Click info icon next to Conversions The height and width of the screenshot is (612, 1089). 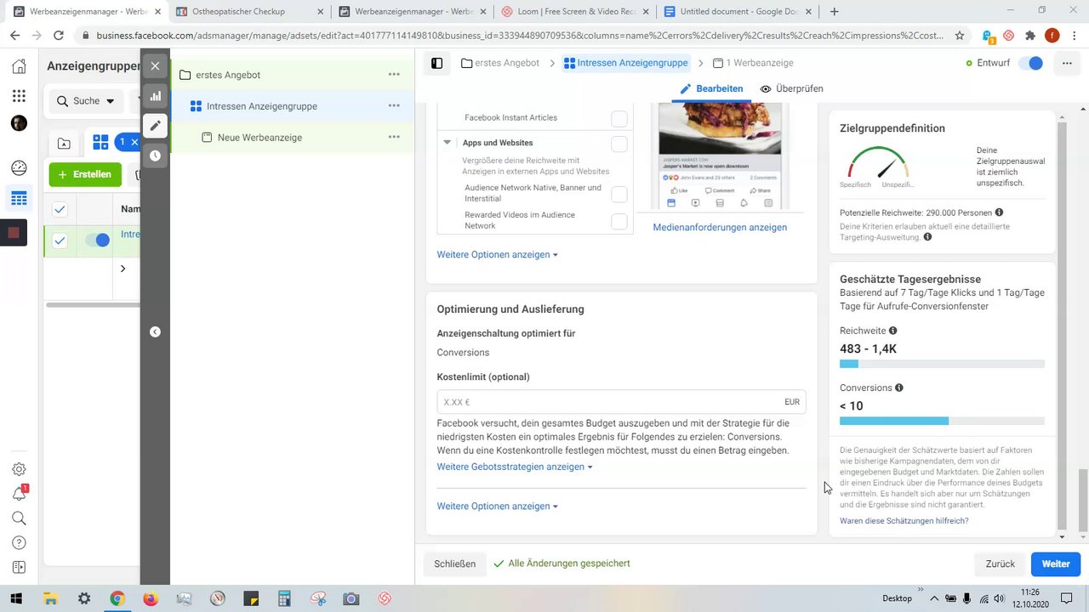tap(899, 388)
